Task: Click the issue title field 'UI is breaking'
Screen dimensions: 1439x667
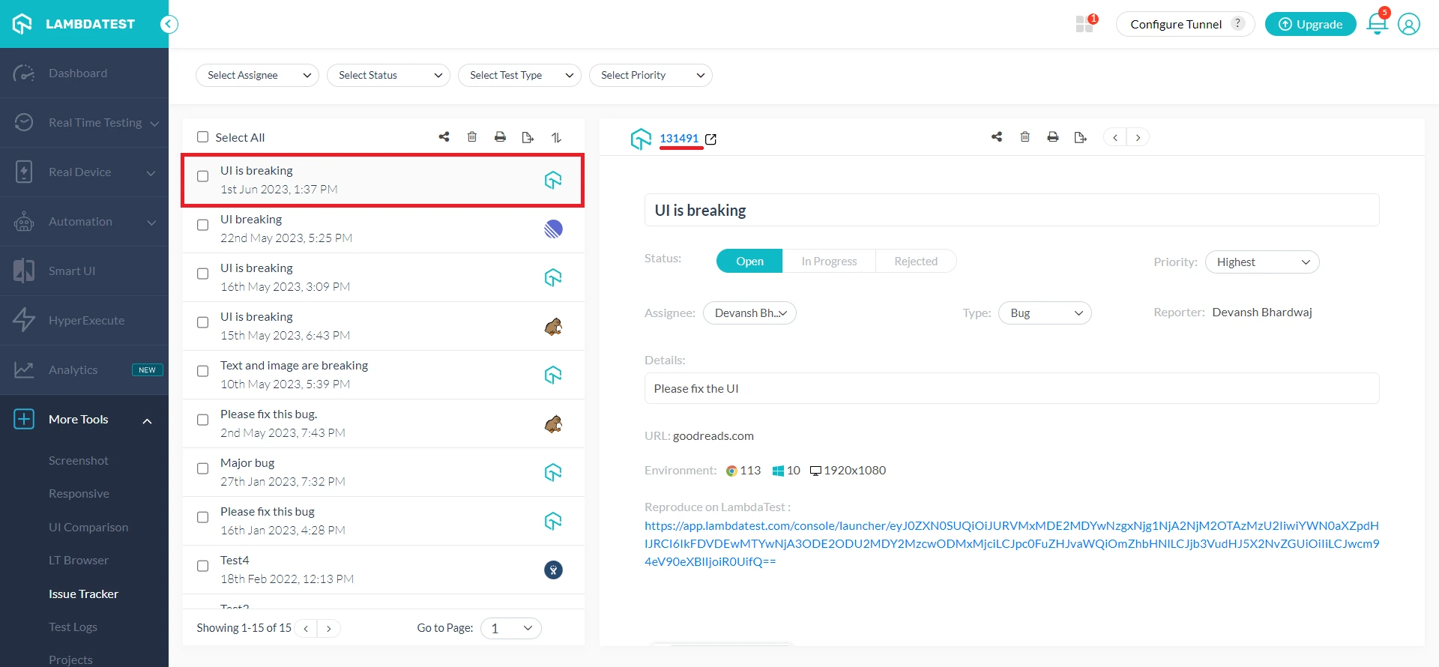Action: [1011, 211]
